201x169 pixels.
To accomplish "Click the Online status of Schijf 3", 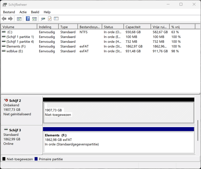I will 8,143.
